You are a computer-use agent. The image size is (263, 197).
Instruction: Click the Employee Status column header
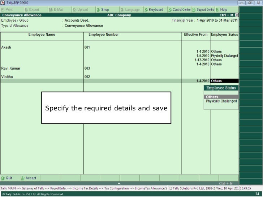click(224, 35)
